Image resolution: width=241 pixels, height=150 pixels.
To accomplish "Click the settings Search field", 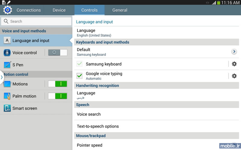I will 36,21.
